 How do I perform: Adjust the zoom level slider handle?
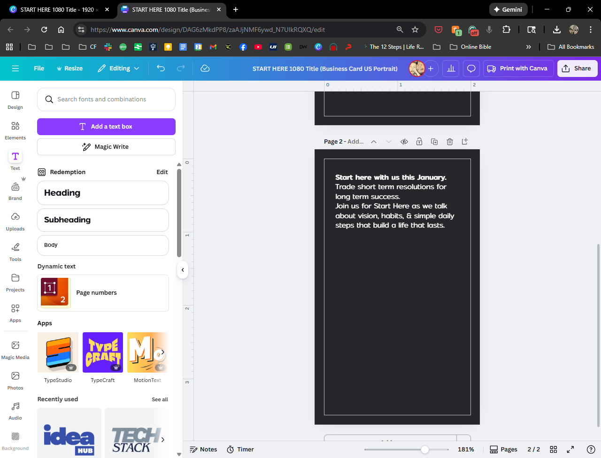click(x=424, y=450)
